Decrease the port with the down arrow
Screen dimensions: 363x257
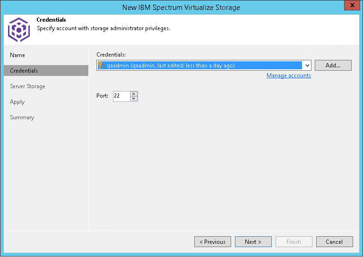pyautogui.click(x=134, y=99)
